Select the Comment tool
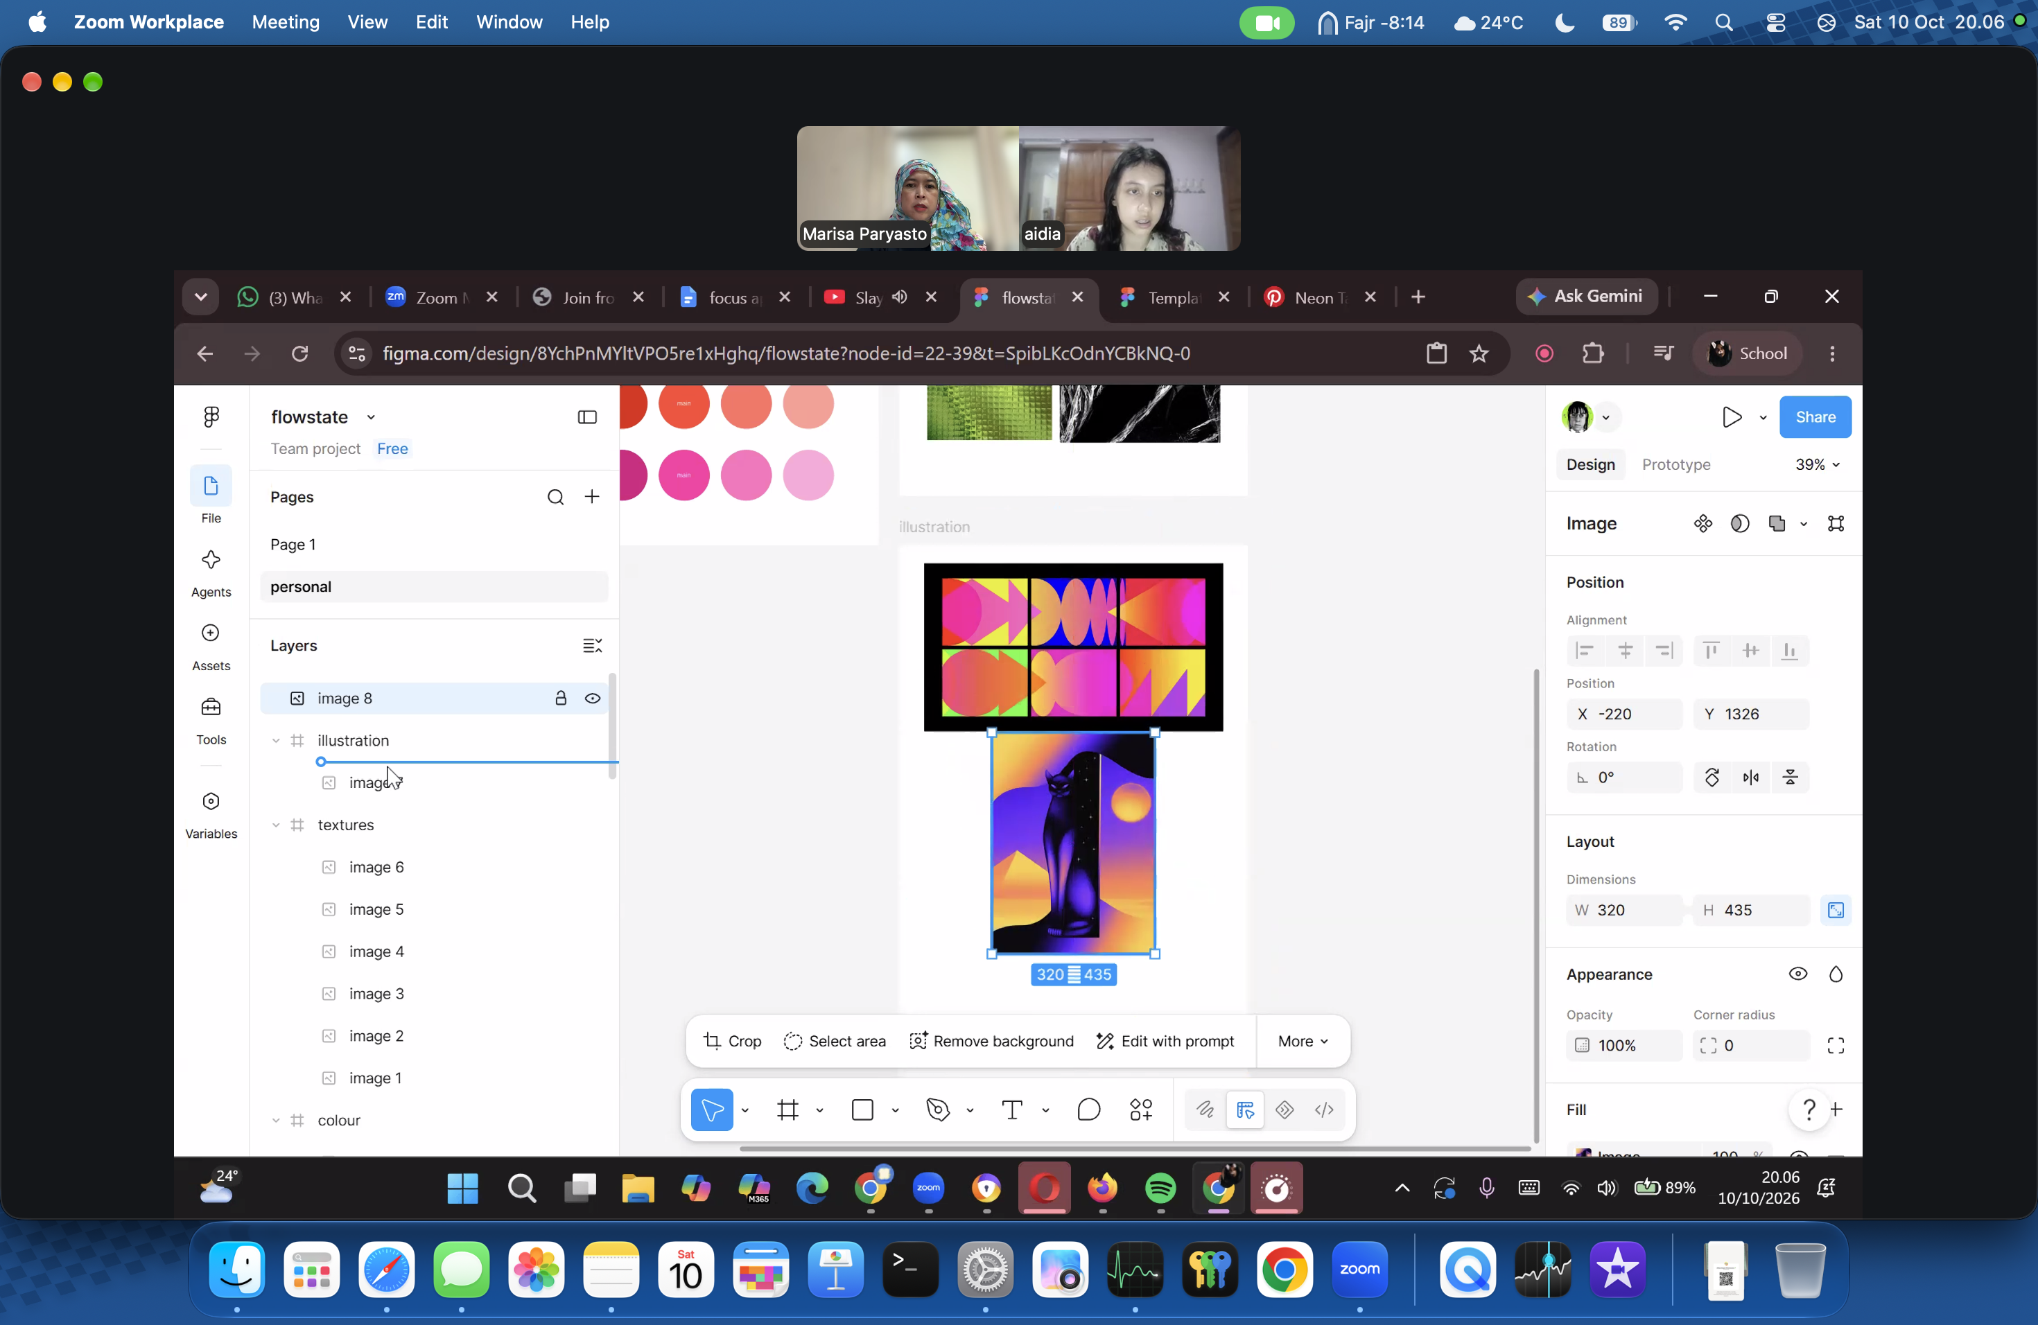 pyautogui.click(x=1088, y=1109)
